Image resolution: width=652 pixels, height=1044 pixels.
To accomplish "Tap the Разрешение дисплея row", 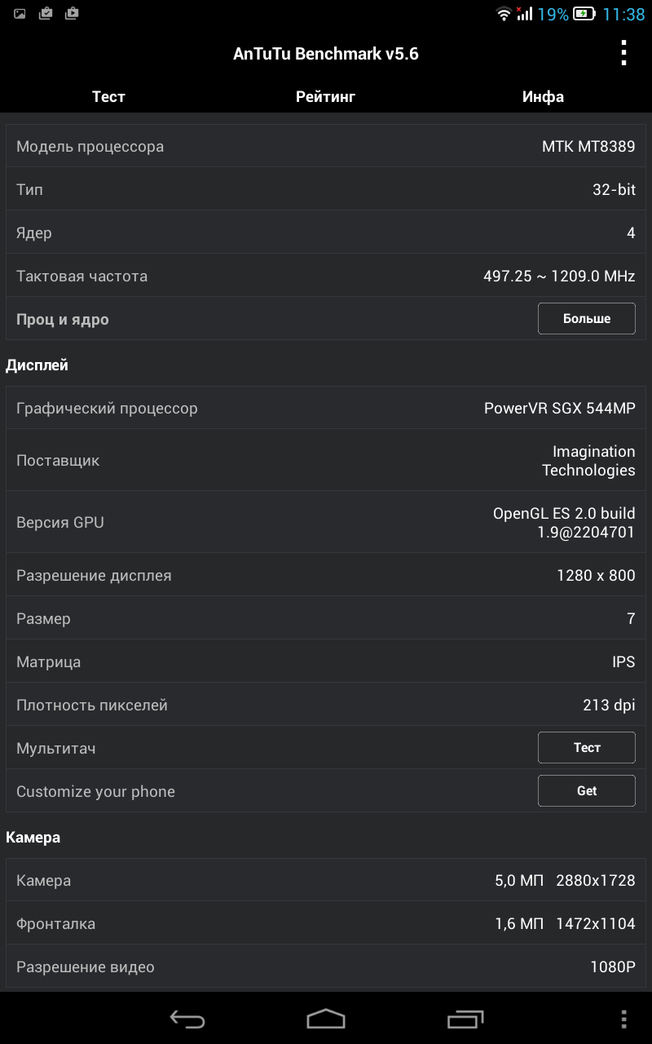I will pyautogui.click(x=326, y=575).
